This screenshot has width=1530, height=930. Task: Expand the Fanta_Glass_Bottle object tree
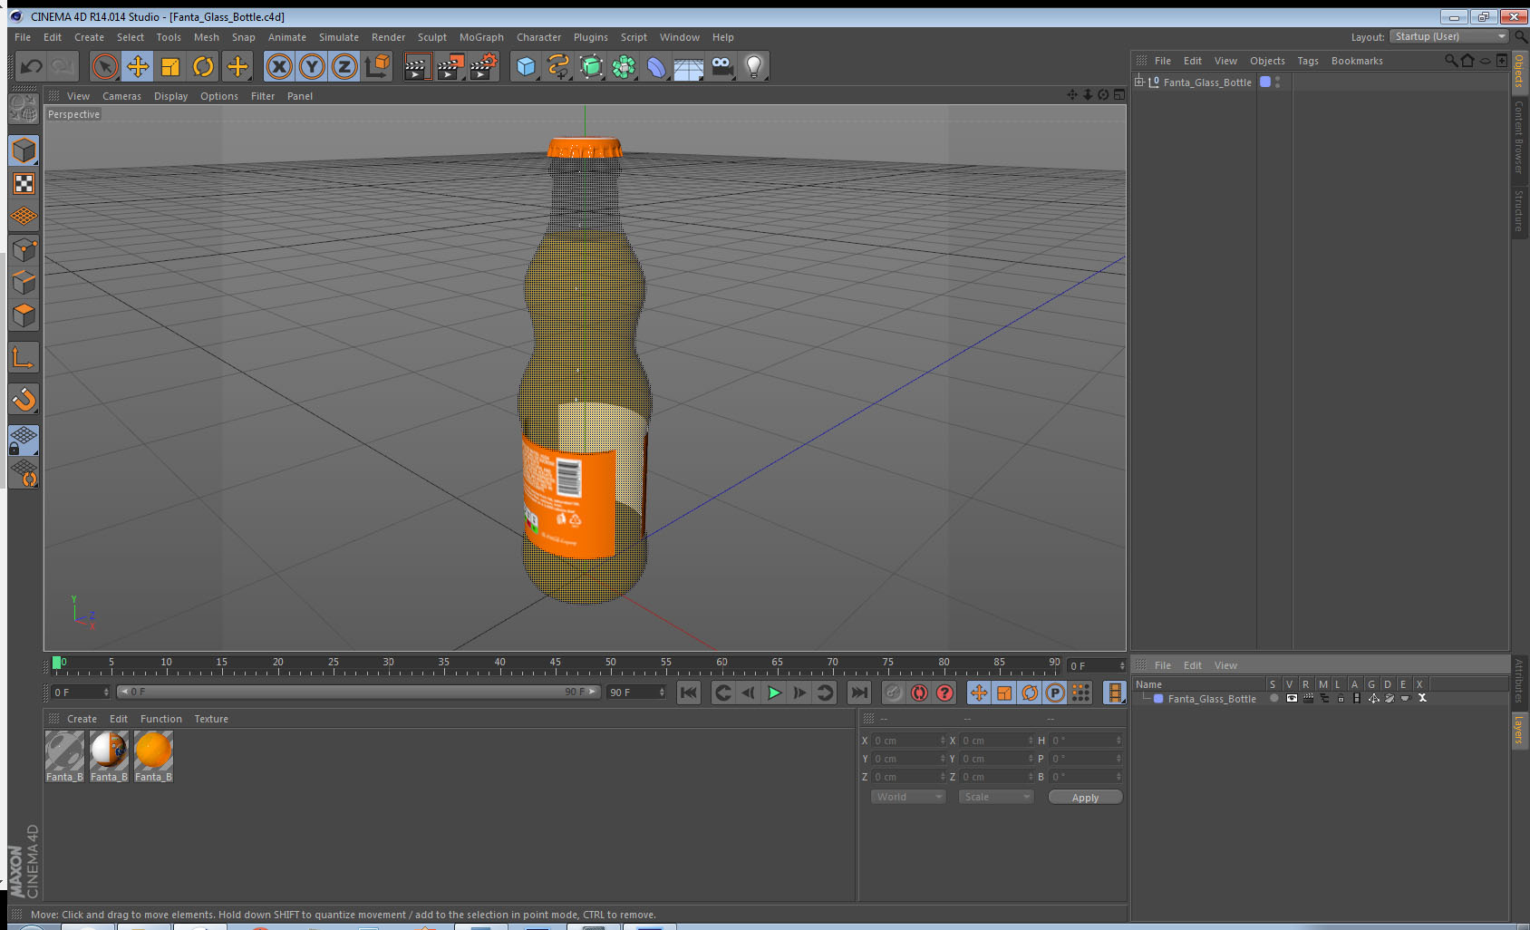click(x=1139, y=82)
